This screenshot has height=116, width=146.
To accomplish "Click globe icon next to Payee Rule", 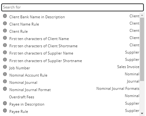I will point(5,110).
